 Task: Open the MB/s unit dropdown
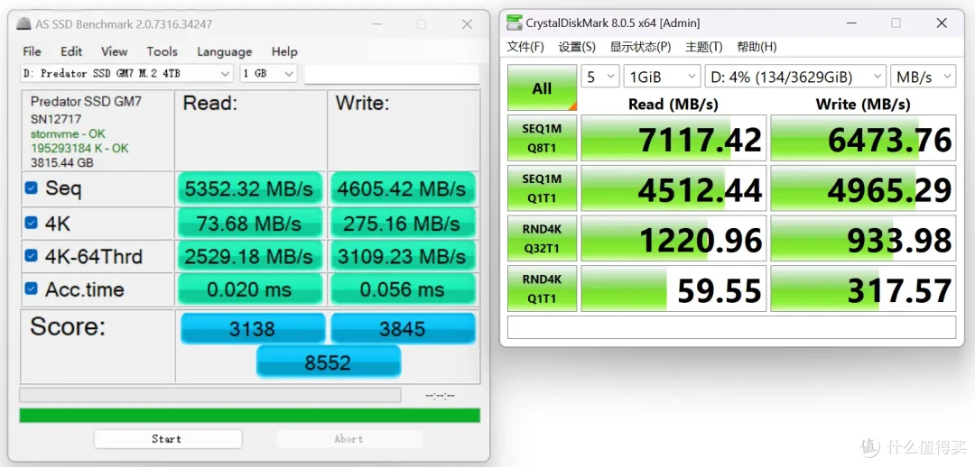coord(923,77)
